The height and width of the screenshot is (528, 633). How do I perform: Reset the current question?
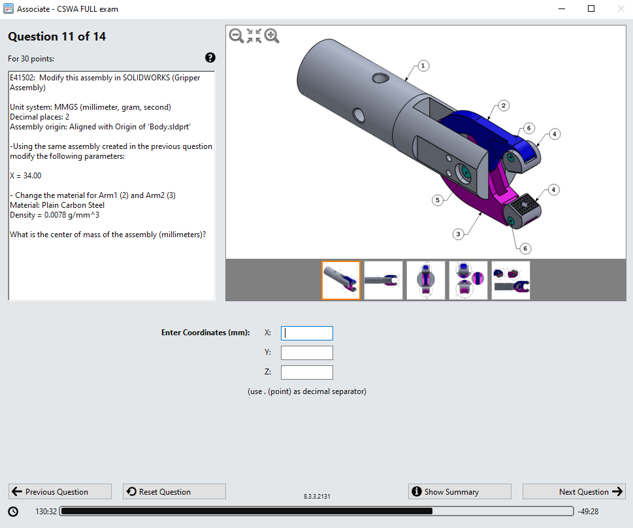pyautogui.click(x=174, y=491)
